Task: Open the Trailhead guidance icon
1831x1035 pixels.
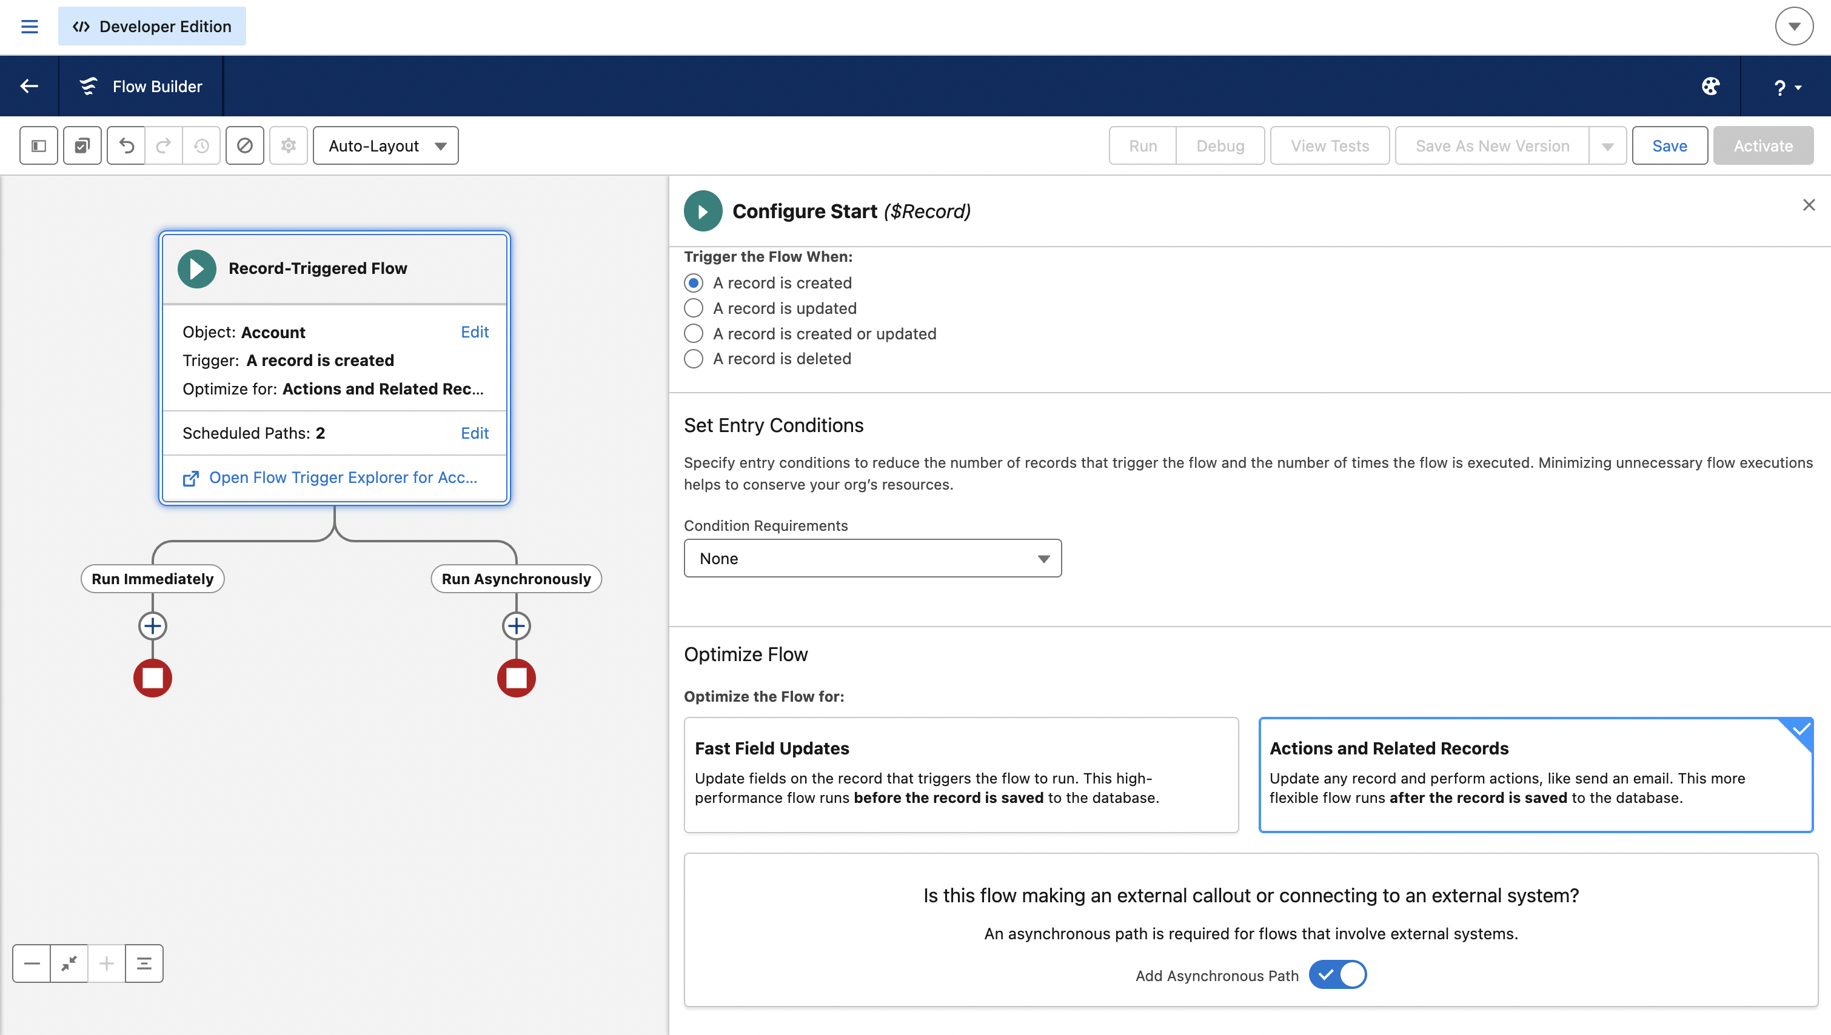Action: 1710,86
